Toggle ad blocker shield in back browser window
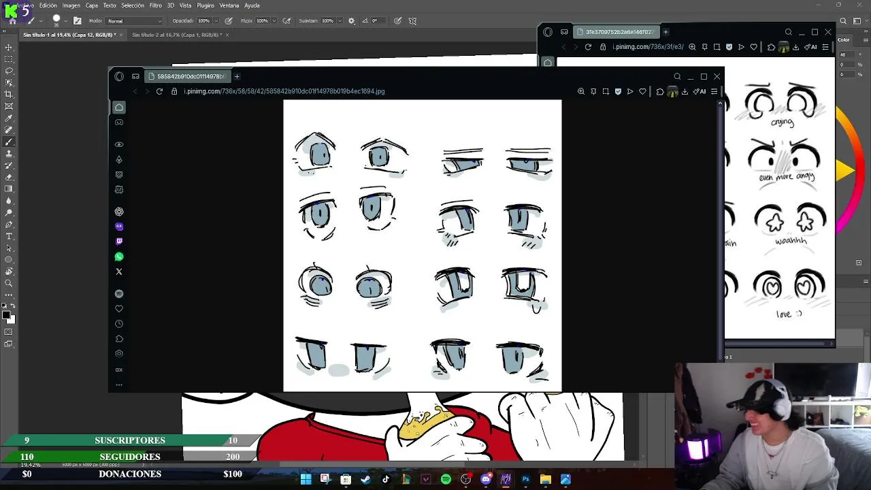The height and width of the screenshot is (490, 871). 729,47
